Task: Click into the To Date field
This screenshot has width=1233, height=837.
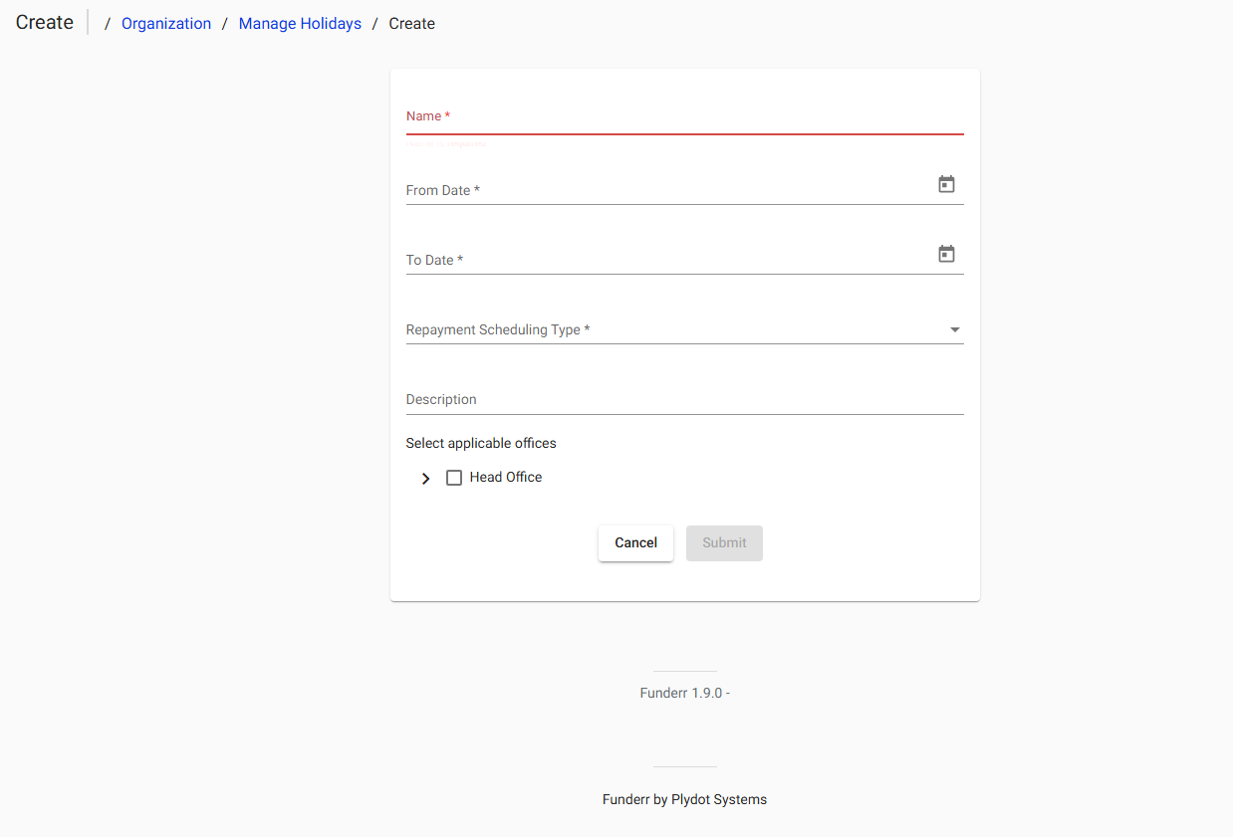Action: (x=667, y=259)
